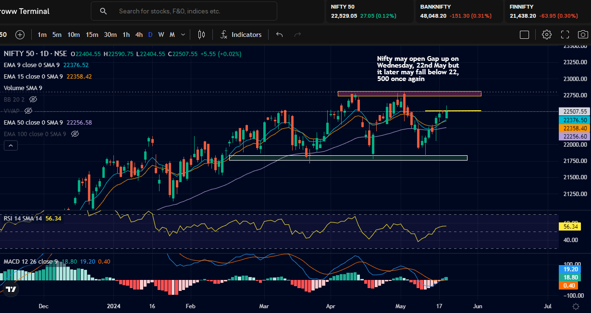The height and width of the screenshot is (313, 591).
Task: Select the 1h timeframe
Action: pyautogui.click(x=126, y=35)
